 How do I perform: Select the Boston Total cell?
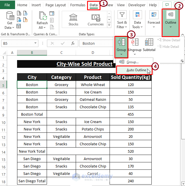coord(32,114)
